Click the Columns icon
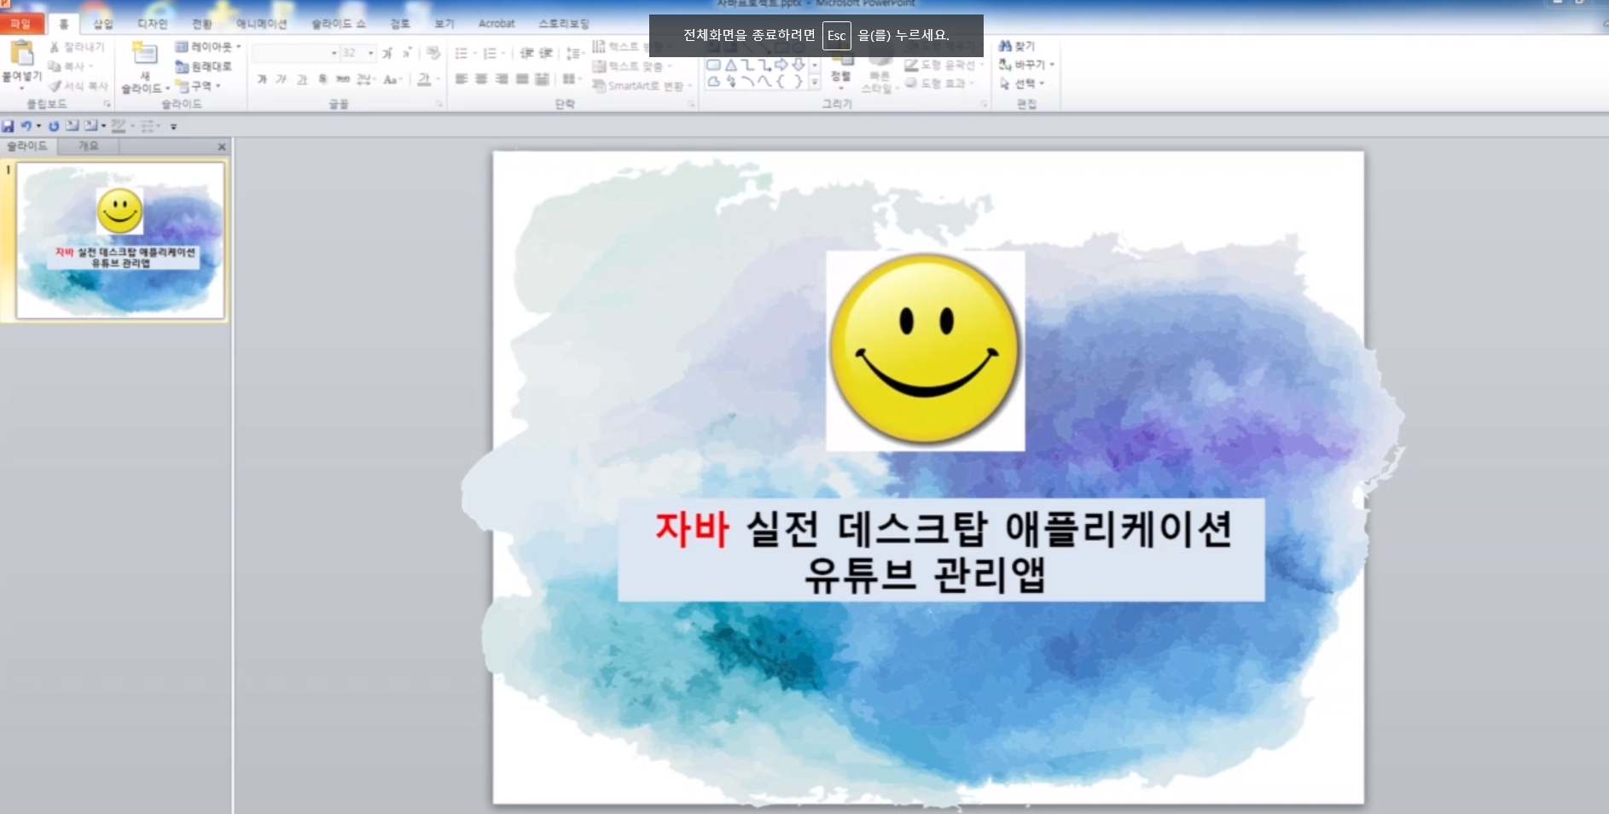Viewport: 1609px width, 814px height. click(571, 79)
